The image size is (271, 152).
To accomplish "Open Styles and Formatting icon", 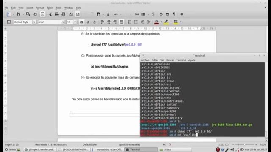I will coord(9,22).
